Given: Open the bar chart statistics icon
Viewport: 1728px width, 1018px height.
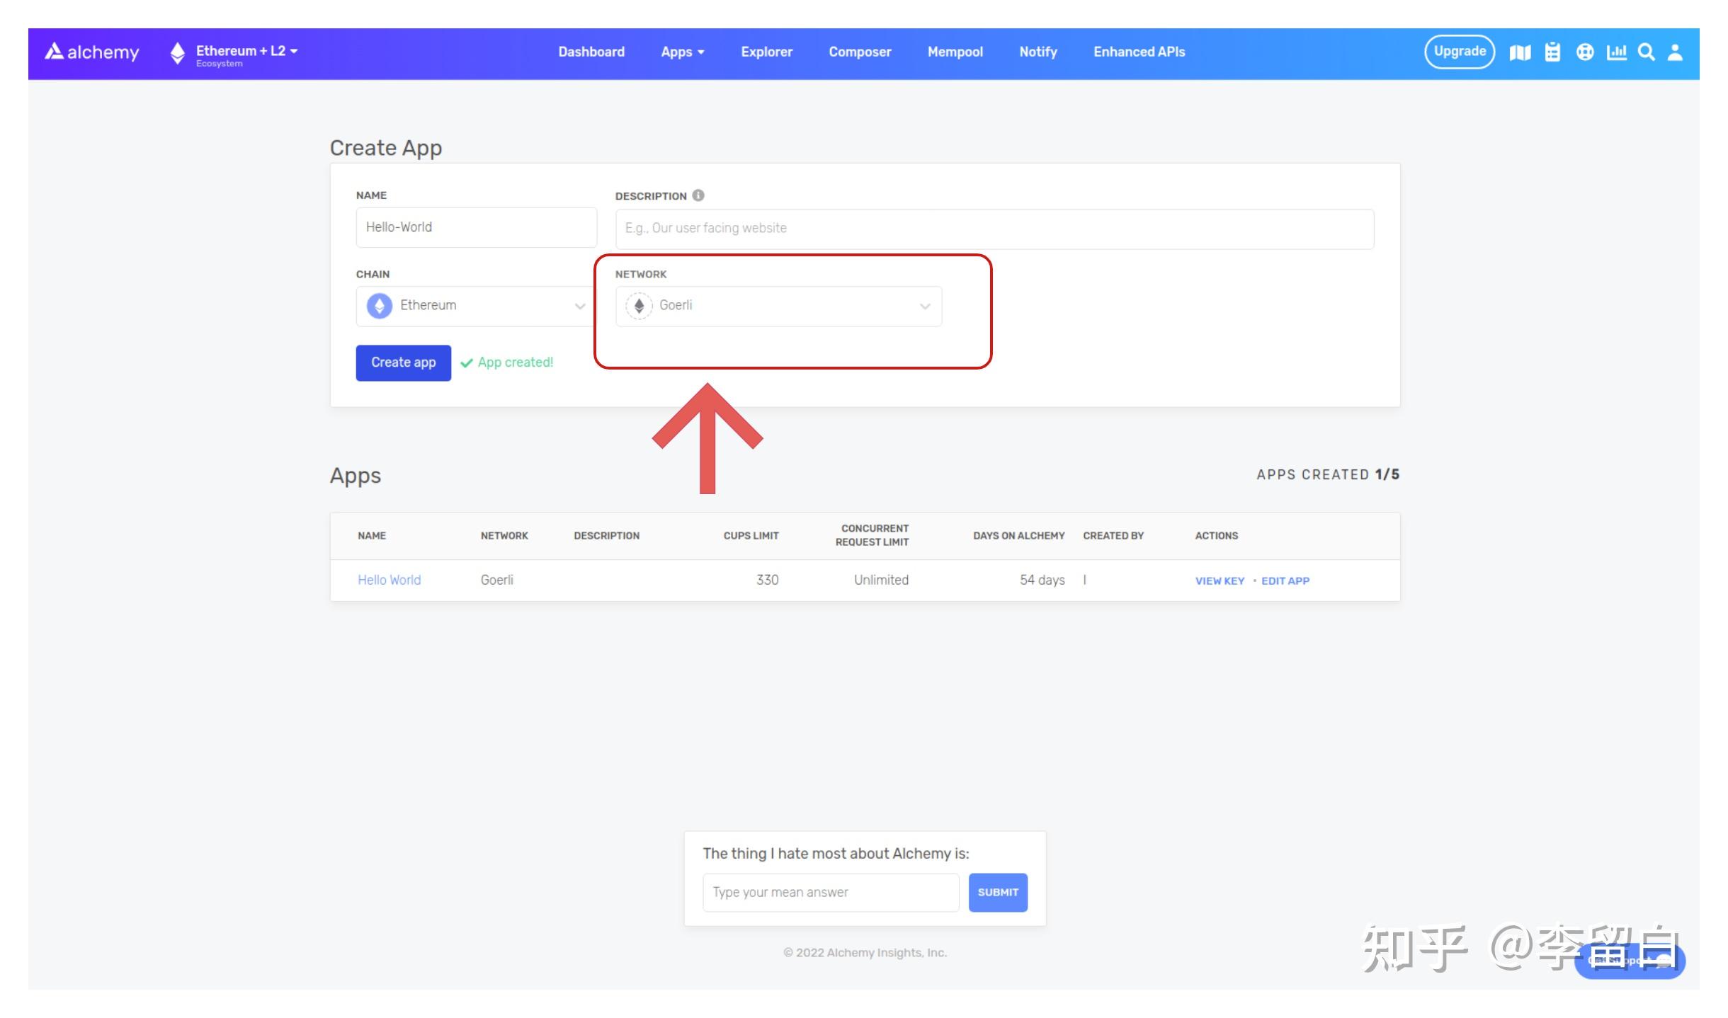Looking at the screenshot, I should coord(1617,52).
